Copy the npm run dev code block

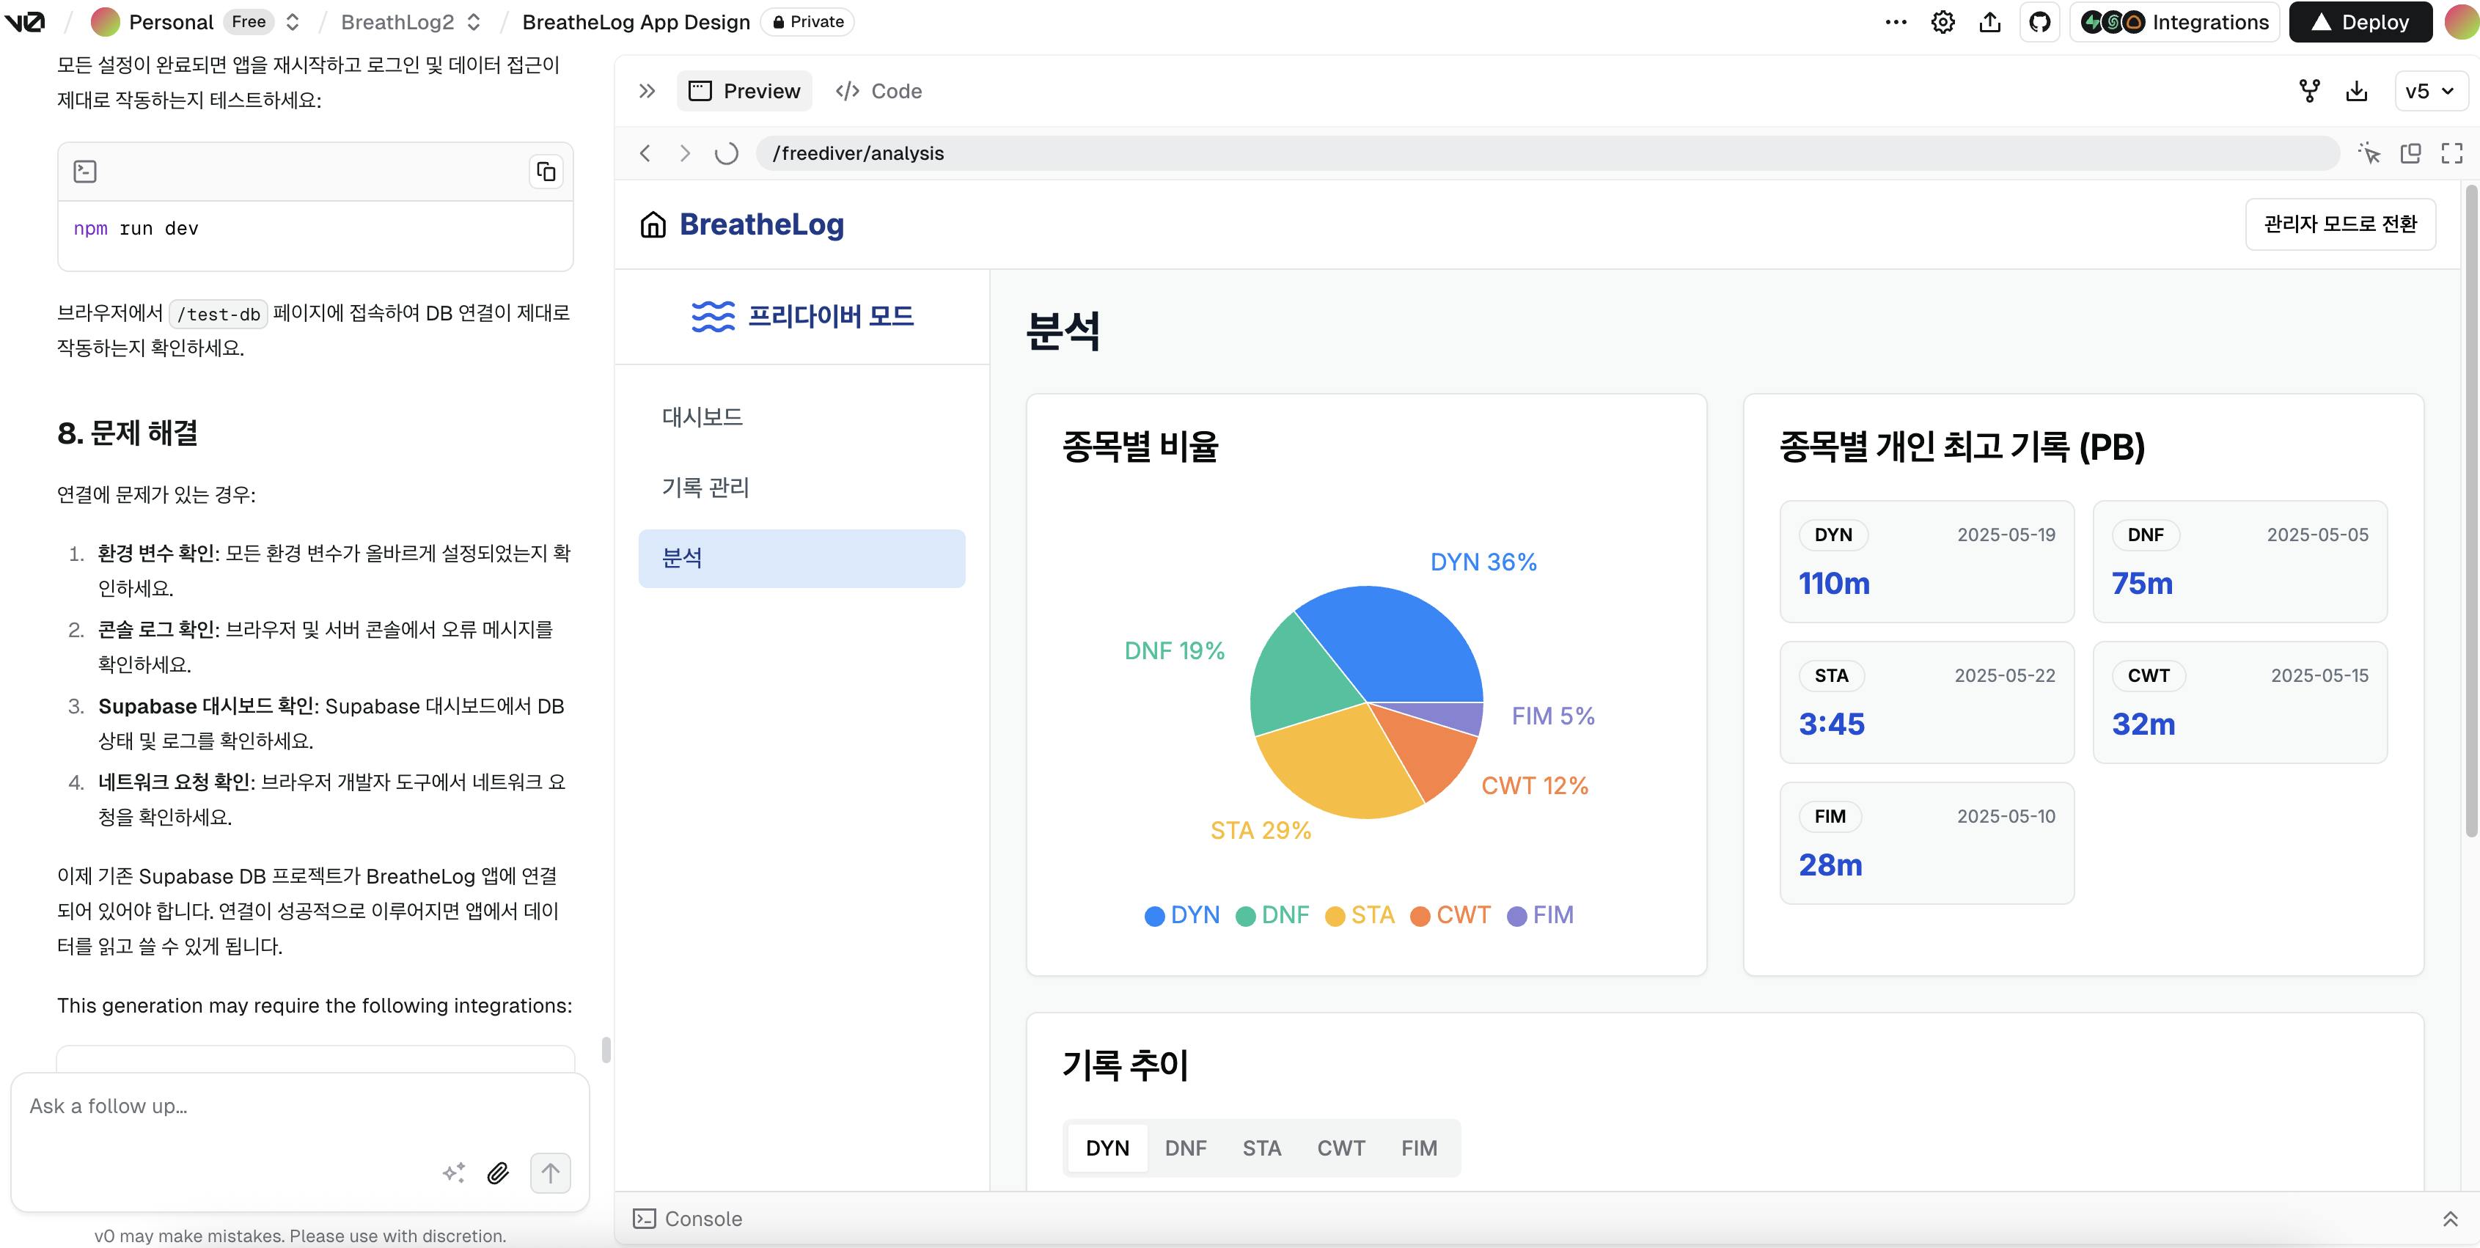tap(546, 172)
